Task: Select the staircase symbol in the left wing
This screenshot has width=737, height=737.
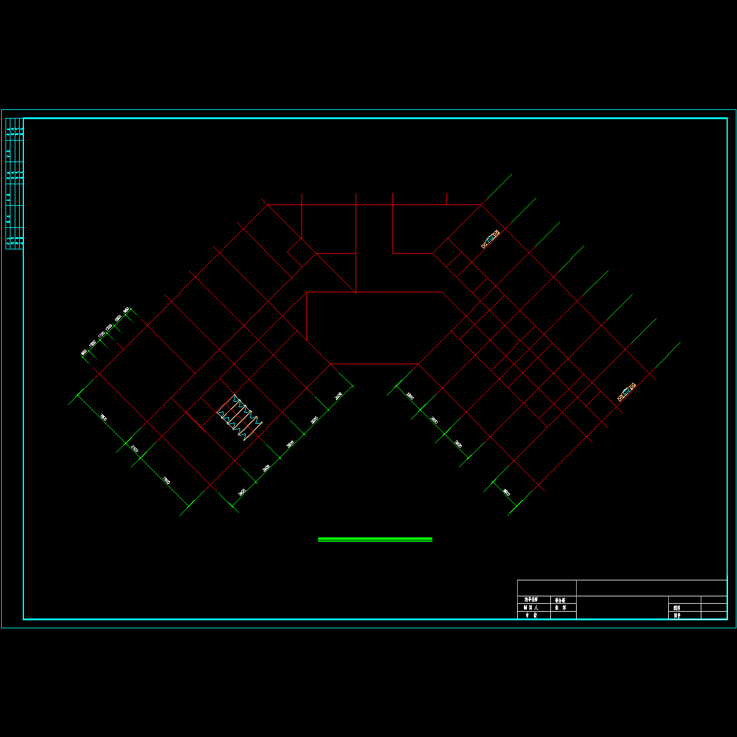Action: coord(241,418)
